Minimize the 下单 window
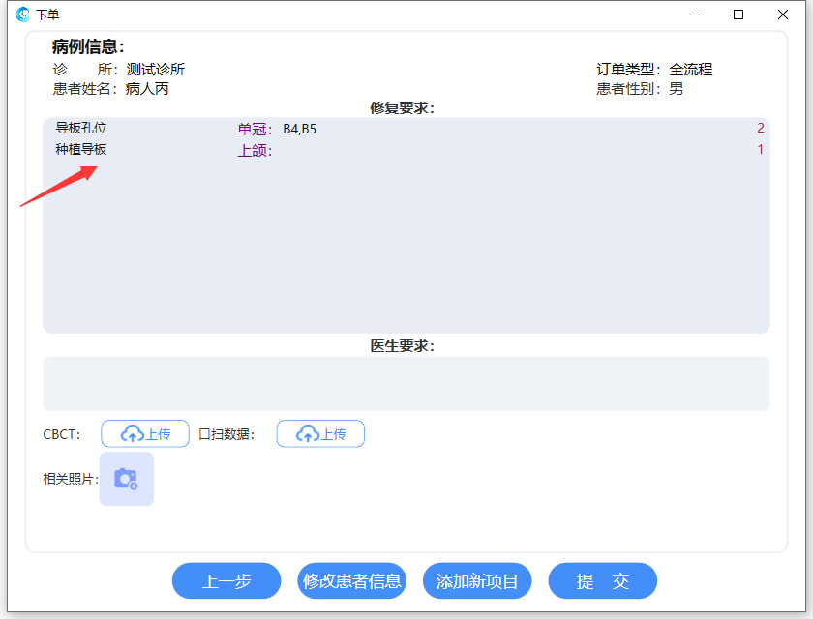Screen dimensions: 813x619 pyautogui.click(x=694, y=15)
